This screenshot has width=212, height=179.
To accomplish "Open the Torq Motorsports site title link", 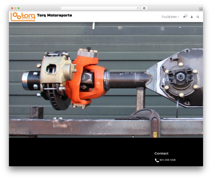I will (54, 15).
